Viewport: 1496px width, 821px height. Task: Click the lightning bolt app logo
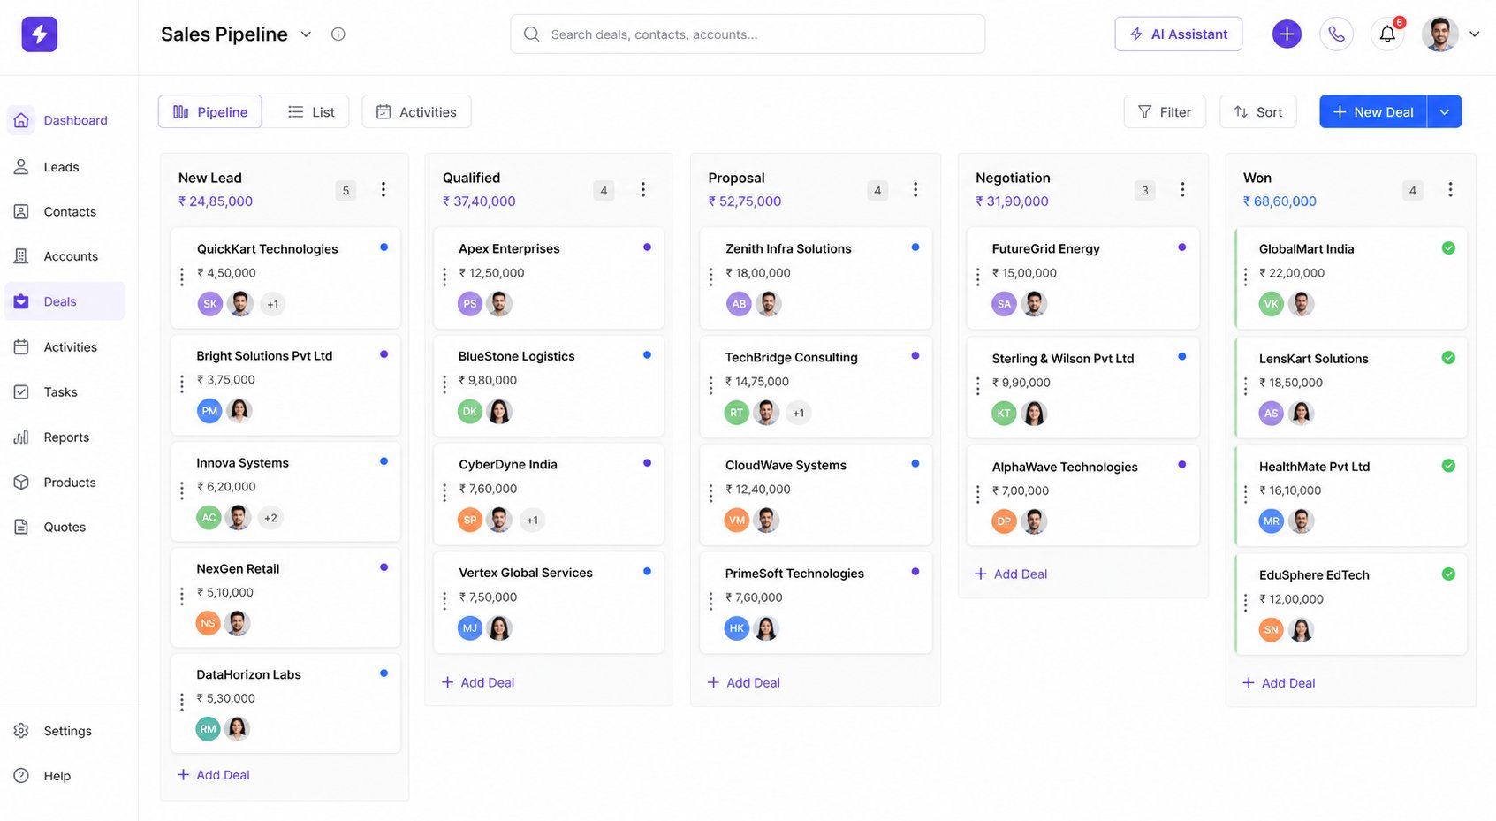tap(40, 34)
